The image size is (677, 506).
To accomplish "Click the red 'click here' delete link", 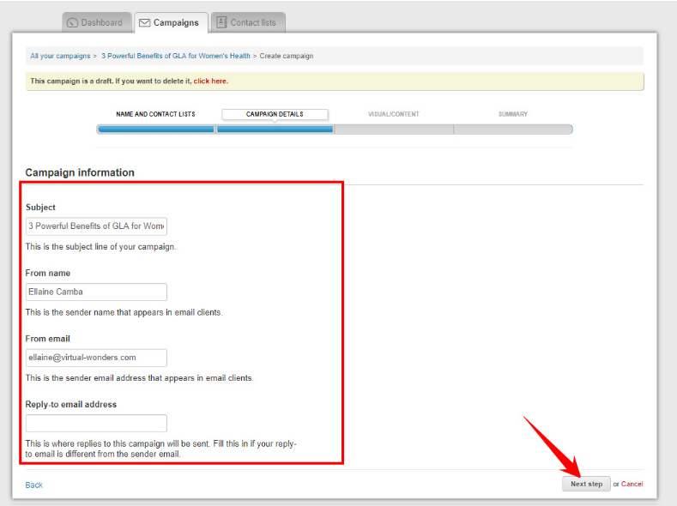I will pyautogui.click(x=211, y=81).
